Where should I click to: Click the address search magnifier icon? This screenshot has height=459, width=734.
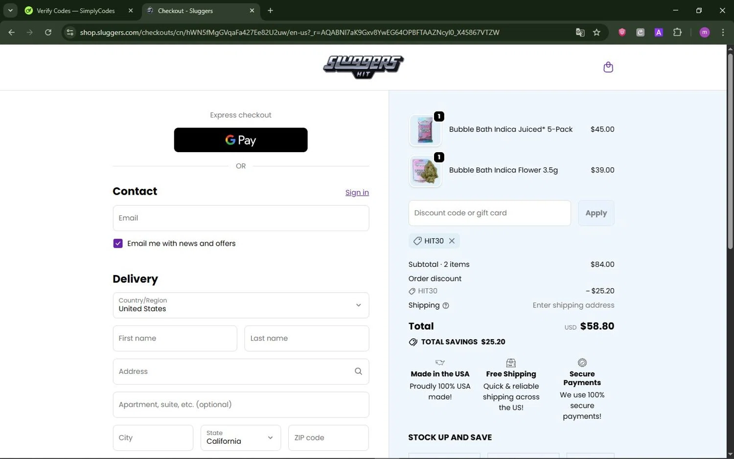358,371
